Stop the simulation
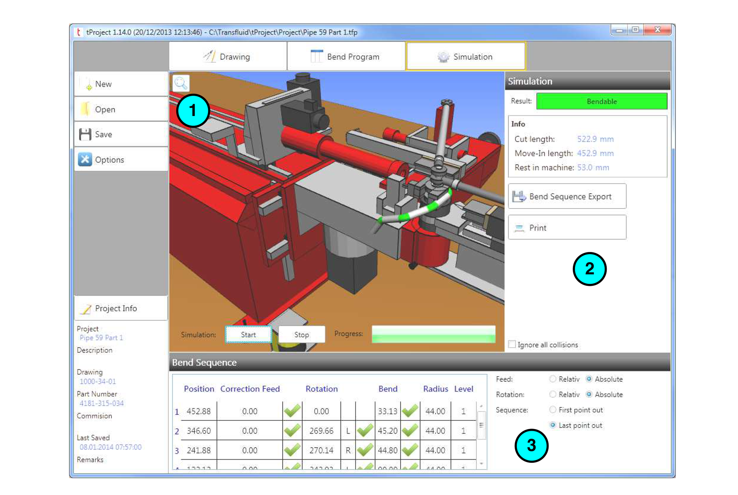Image resolution: width=738 pixels, height=495 pixels. 301,334
